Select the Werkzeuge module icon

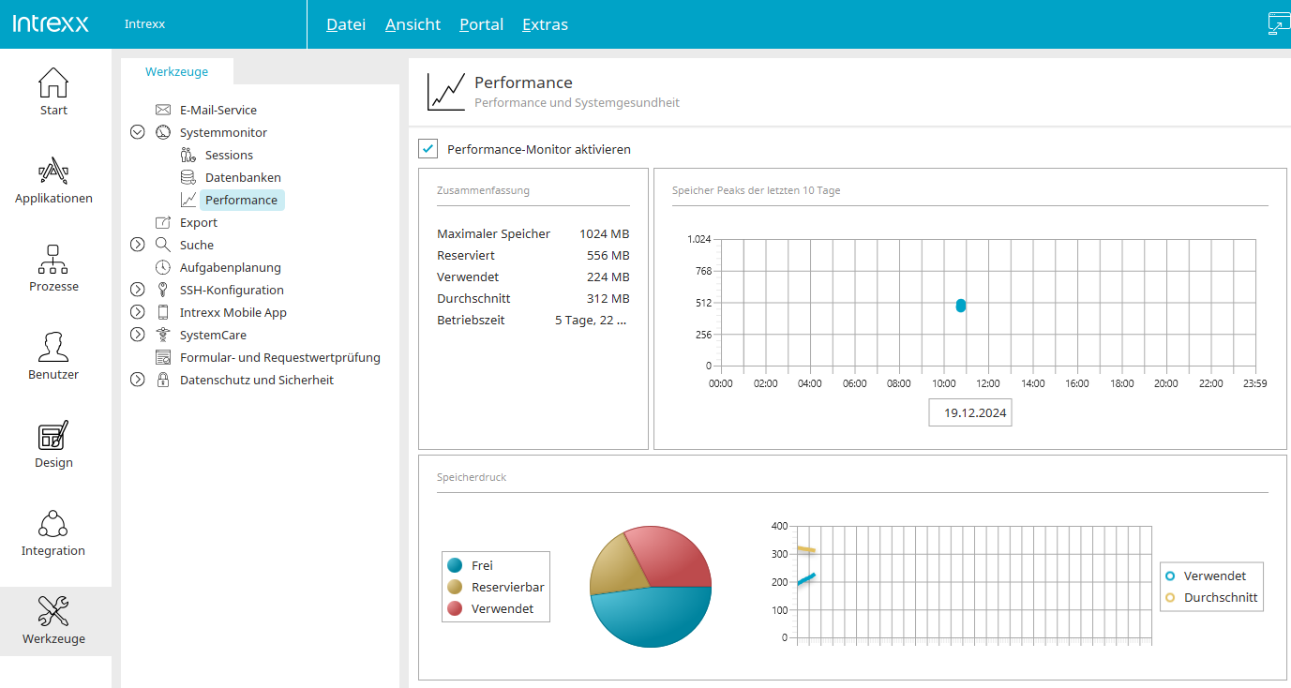[53, 620]
